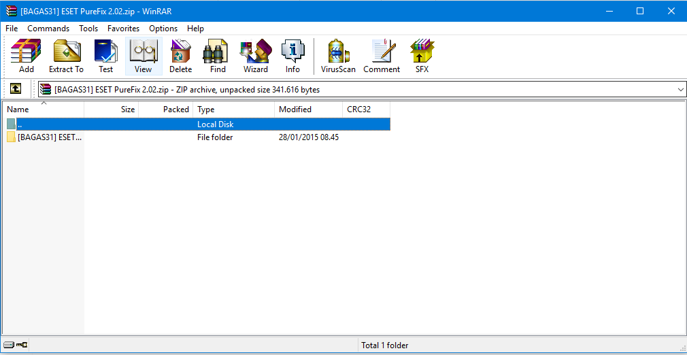Minimize the WinRAR window
This screenshot has width=687, height=355.
609,12
